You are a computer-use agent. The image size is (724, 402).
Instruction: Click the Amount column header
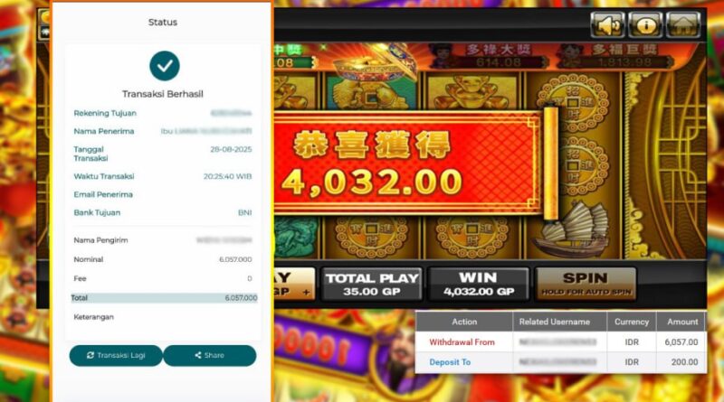[681, 322]
